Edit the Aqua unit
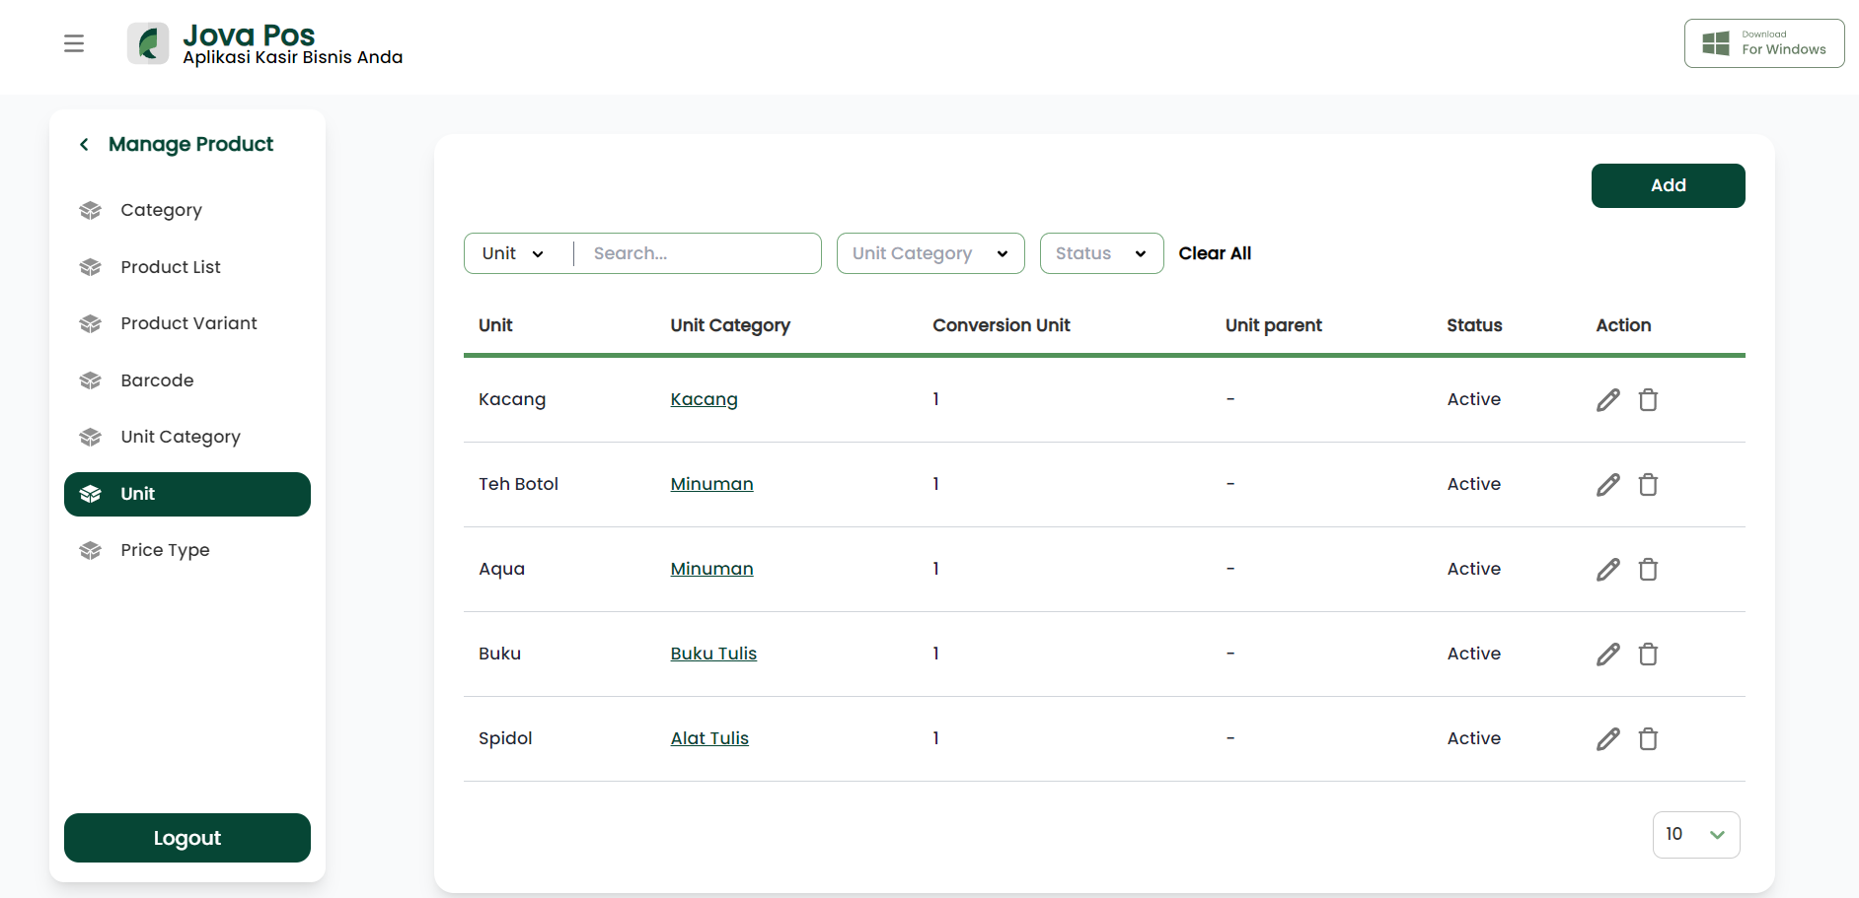The width and height of the screenshot is (1859, 898). [x=1608, y=569]
